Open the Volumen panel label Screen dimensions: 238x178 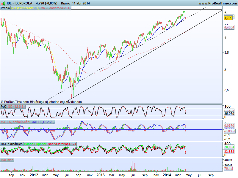[x=7, y=160]
